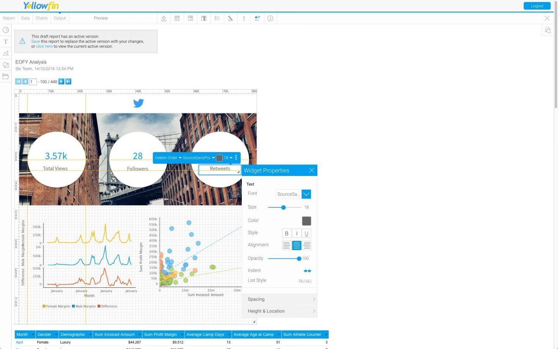Click the Save link in draft notice

(x=36, y=41)
